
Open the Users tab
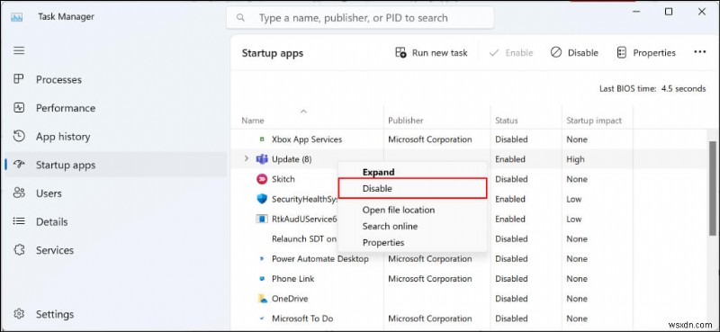pyautogui.click(x=49, y=193)
